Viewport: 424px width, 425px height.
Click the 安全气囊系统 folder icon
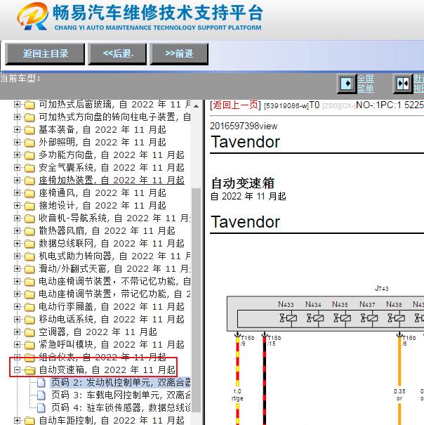[x=29, y=168]
